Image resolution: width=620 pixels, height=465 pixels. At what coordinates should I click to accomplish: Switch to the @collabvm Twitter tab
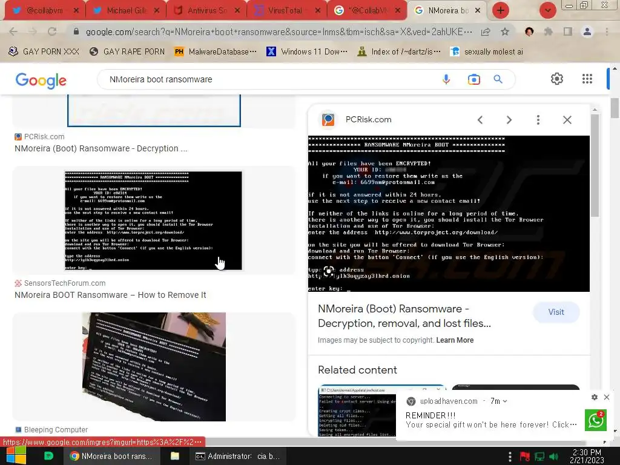point(44,10)
